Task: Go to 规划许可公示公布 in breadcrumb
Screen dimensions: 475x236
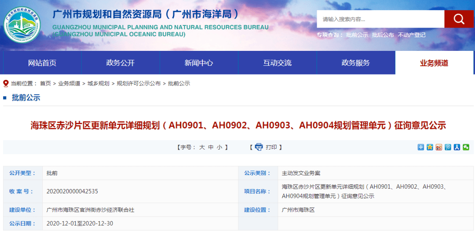Action: tap(139, 84)
